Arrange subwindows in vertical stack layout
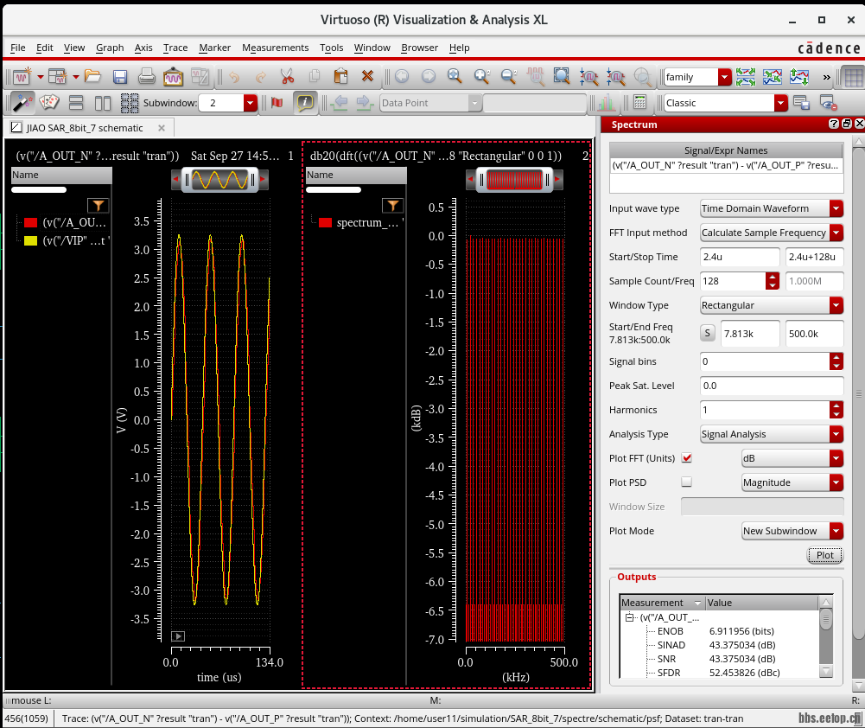Screen dimensions: 865x728 coord(75,103)
